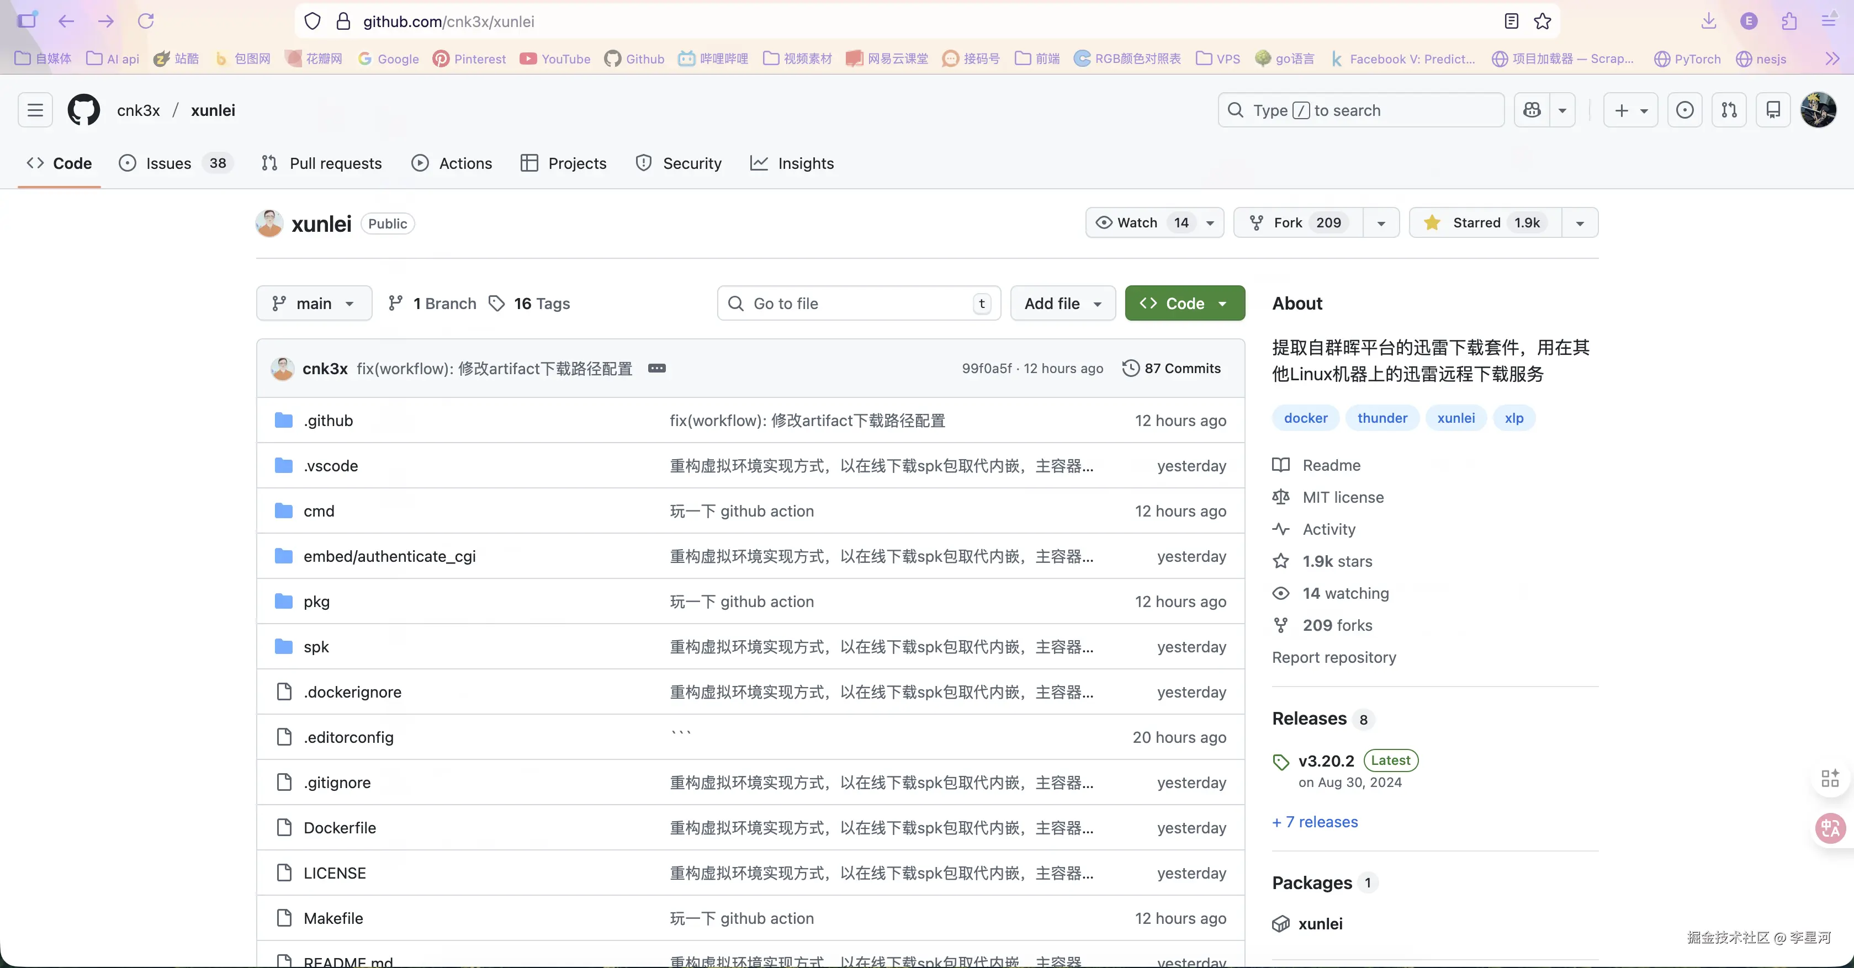Open the Add file dropdown

click(x=1062, y=304)
